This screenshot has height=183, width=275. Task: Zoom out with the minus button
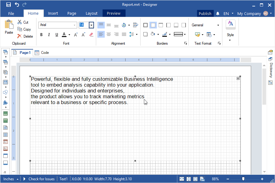point(228,179)
